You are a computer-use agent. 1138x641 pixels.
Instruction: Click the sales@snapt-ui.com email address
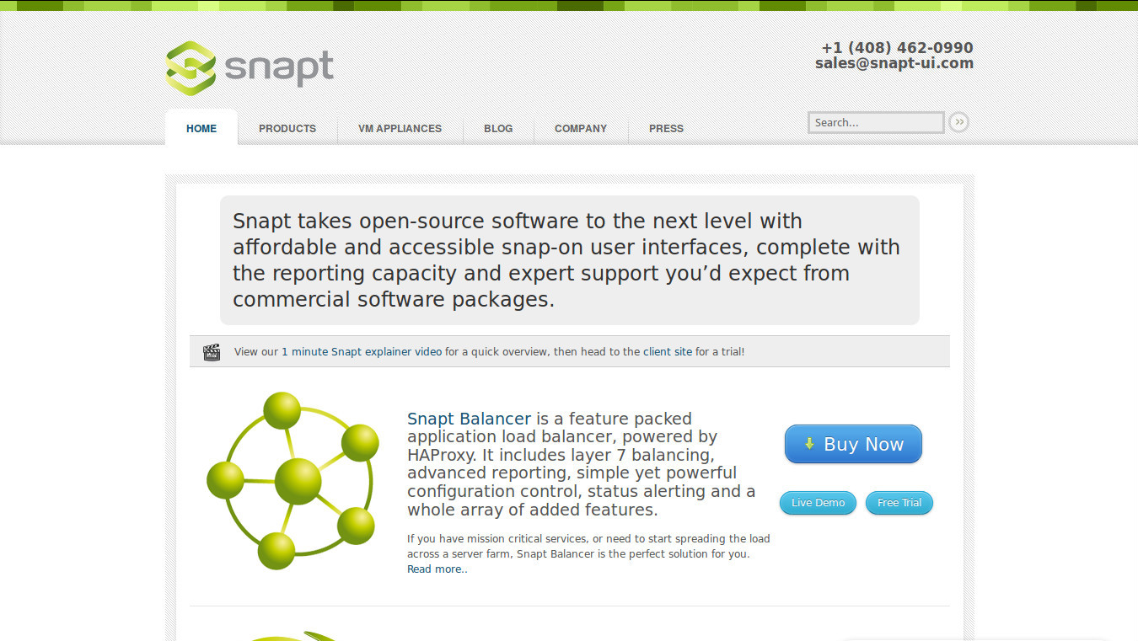click(x=894, y=63)
